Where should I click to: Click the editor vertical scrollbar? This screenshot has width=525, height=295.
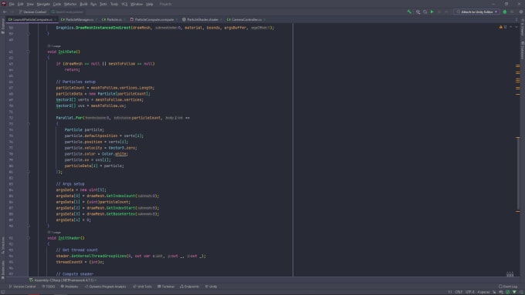tap(518, 174)
